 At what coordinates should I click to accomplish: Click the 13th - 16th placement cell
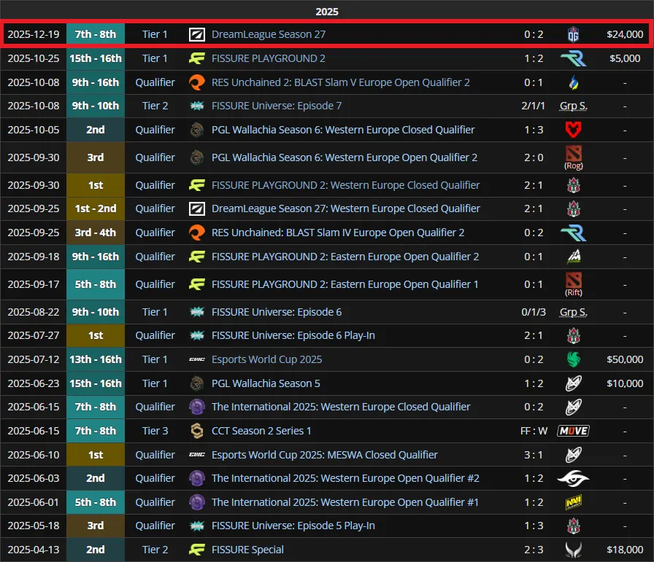[96, 359]
